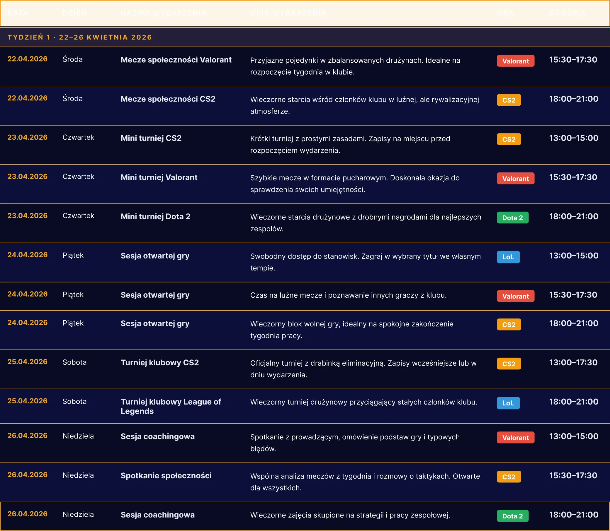Click LoL badge in 'Turniej klubowy League of Legends' row
610x531 pixels.
coord(508,403)
